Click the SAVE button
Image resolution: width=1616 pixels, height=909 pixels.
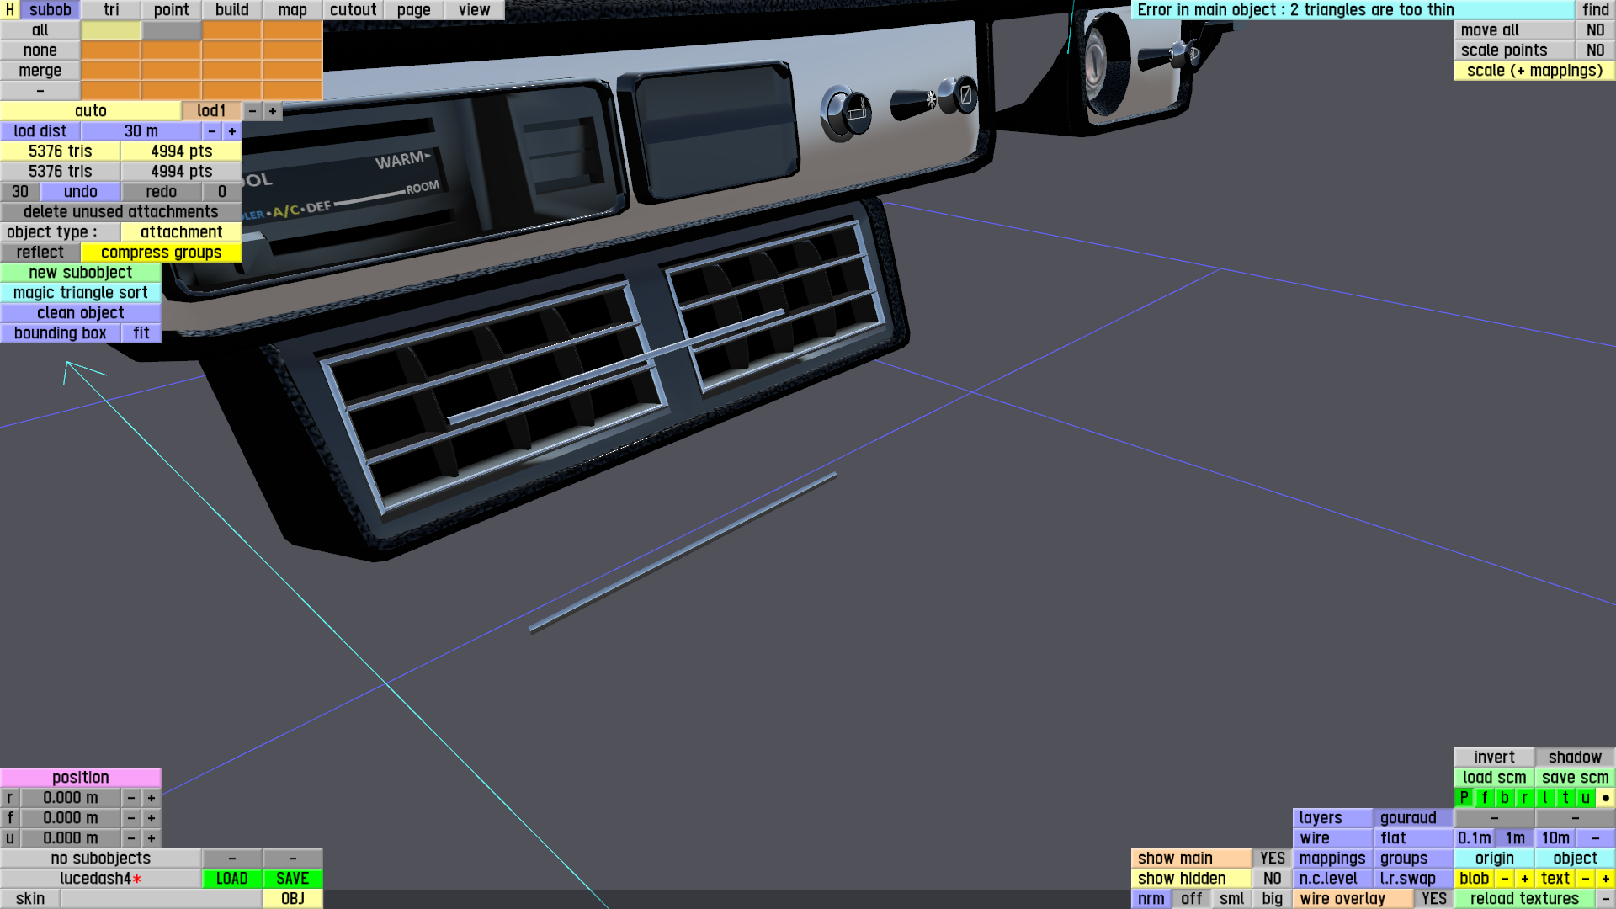[292, 879]
